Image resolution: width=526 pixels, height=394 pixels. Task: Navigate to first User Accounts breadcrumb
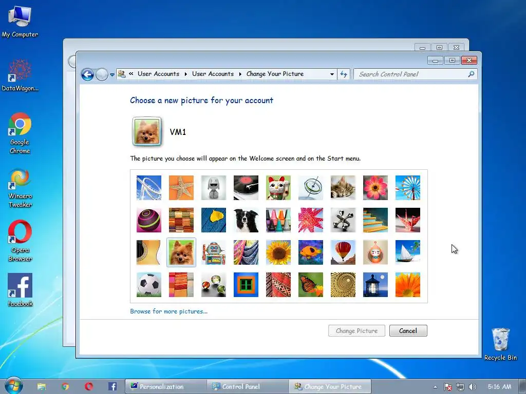tap(158, 74)
